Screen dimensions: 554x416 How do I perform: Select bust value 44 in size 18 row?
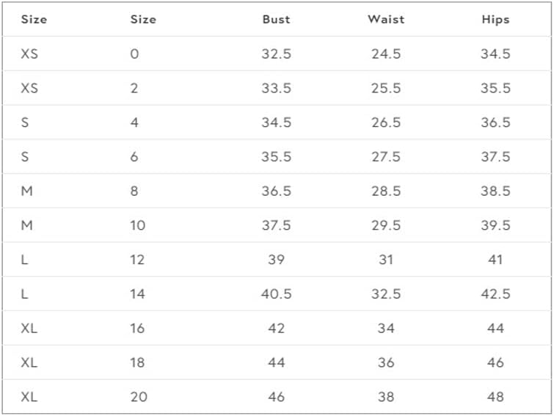pos(276,362)
